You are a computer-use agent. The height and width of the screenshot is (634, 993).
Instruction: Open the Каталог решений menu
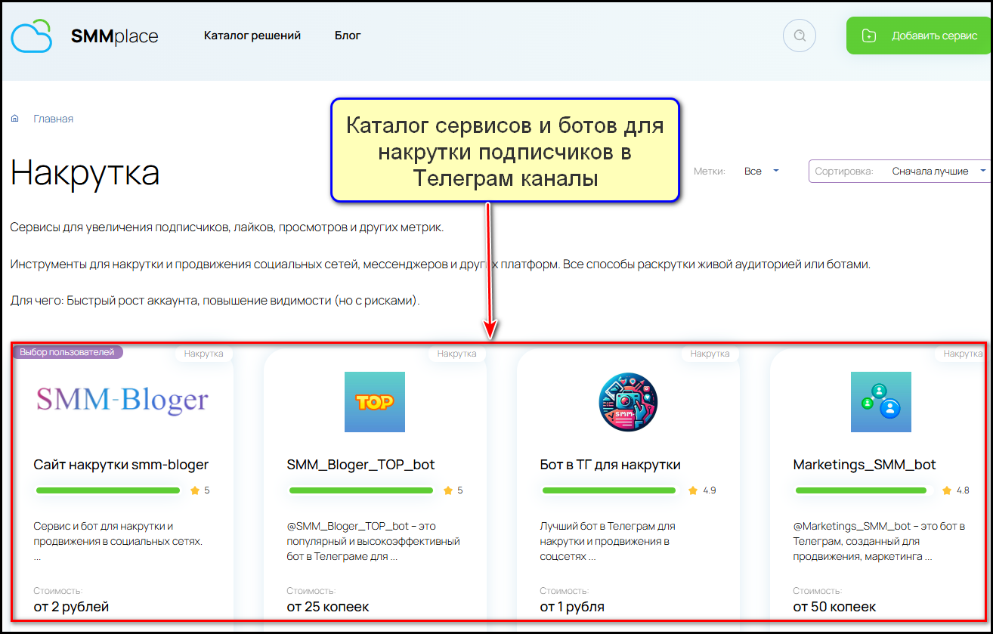252,36
